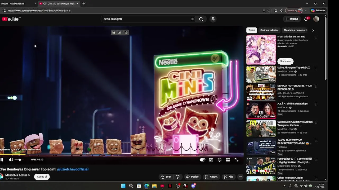Toggle subtitles with the captions icon
Screen dimensions: 339x190
click(211, 160)
